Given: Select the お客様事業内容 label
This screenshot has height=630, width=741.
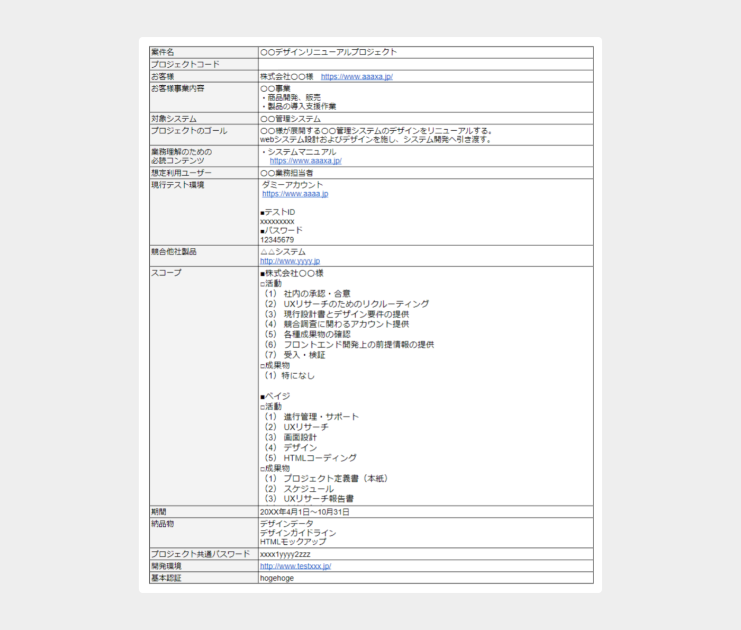Looking at the screenshot, I should (177, 88).
